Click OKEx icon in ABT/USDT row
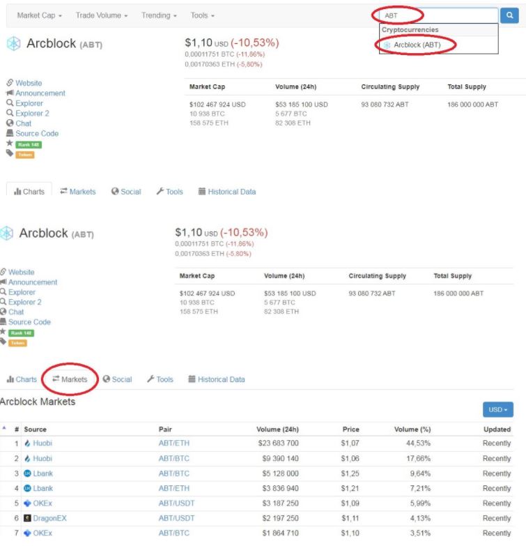 click(x=27, y=503)
